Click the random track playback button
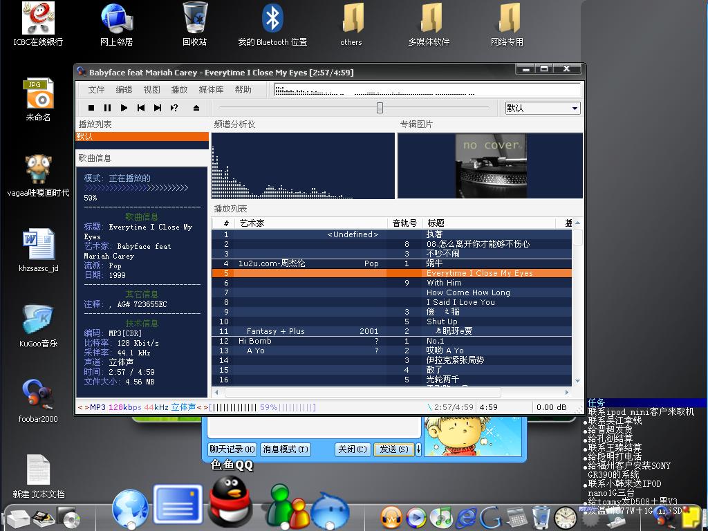The height and width of the screenshot is (531, 708). [x=174, y=108]
